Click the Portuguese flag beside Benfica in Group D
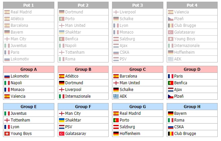The width and height of the screenshot is (221, 141). pos(171,83)
